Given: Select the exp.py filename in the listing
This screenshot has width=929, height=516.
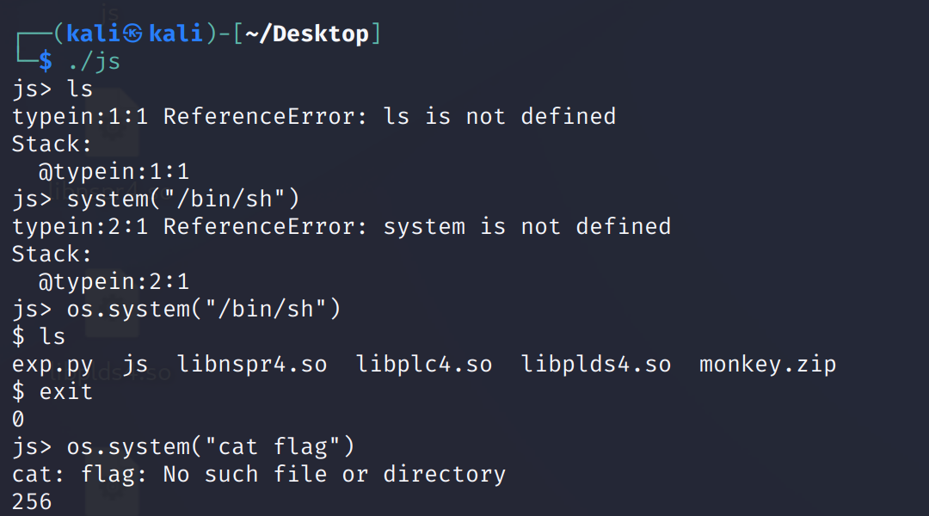Looking at the screenshot, I should coord(52,364).
